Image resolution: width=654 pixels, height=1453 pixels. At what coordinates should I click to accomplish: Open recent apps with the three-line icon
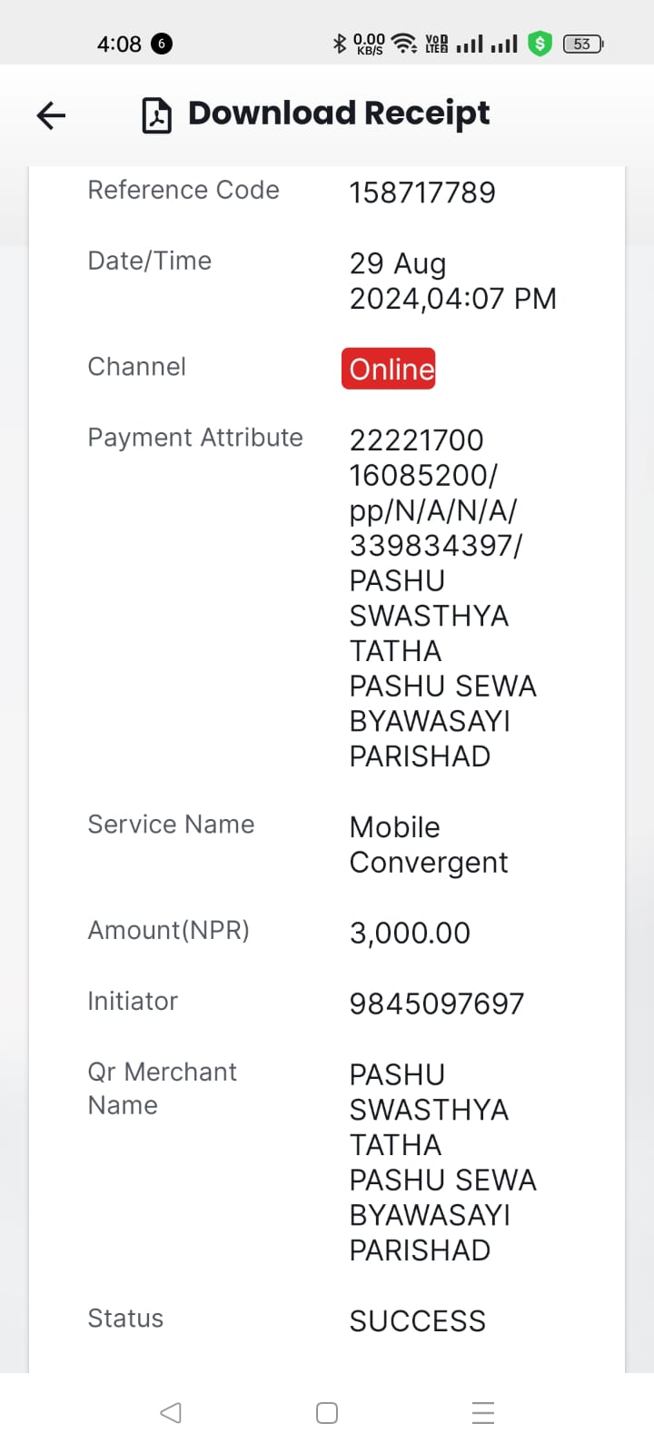coord(483,1412)
